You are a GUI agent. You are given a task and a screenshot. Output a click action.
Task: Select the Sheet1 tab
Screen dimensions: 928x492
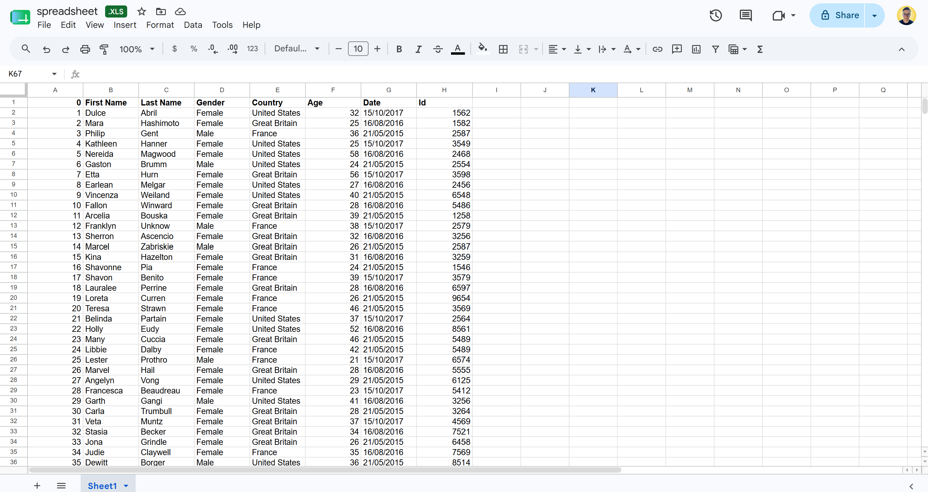point(102,486)
